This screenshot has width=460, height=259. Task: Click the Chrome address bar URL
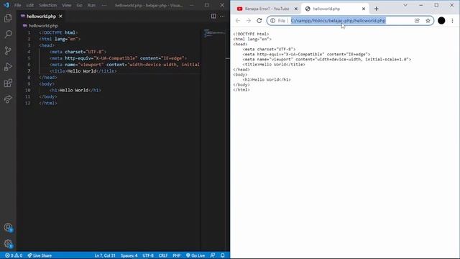pos(338,21)
